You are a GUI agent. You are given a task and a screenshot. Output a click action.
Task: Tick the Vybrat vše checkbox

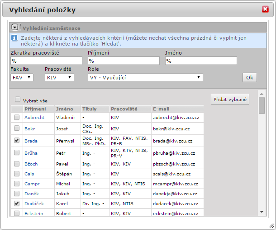click(x=18, y=99)
